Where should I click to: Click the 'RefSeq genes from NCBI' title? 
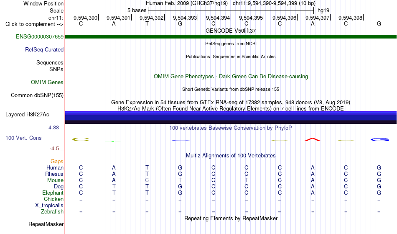[231, 44]
